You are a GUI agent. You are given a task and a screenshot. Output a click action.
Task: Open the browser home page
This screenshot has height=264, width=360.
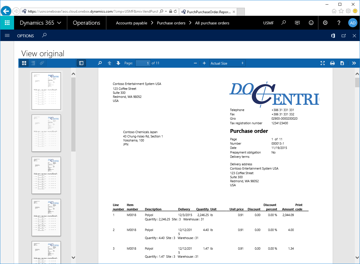pyautogui.click(x=334, y=11)
